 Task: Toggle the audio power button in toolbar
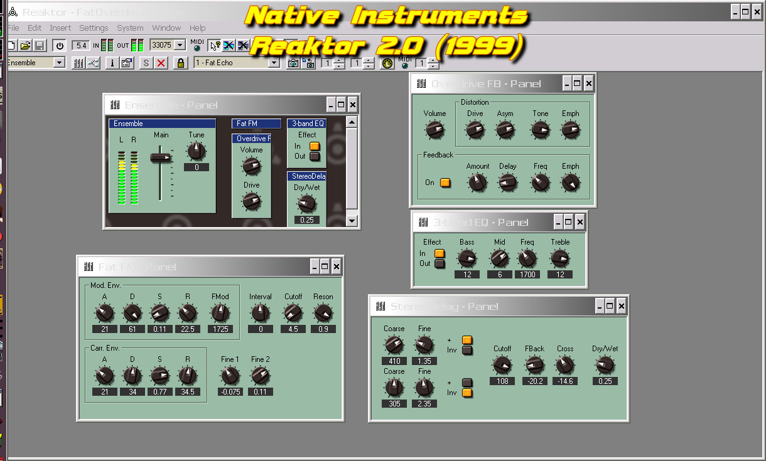pos(59,45)
